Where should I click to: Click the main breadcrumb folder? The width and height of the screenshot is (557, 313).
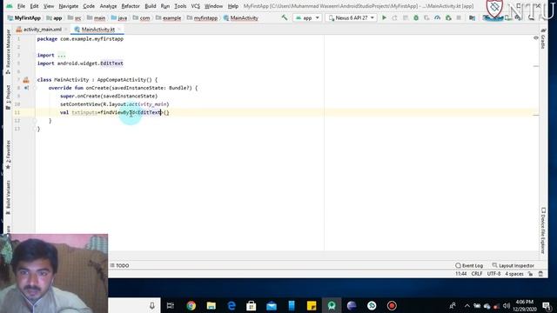point(97,17)
